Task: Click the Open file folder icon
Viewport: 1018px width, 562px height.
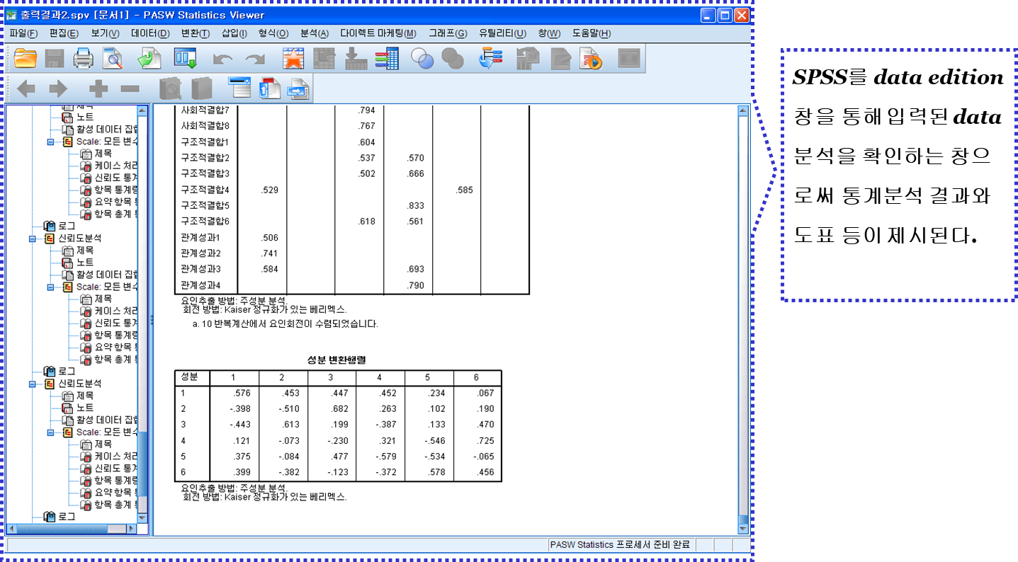Action: [x=26, y=58]
